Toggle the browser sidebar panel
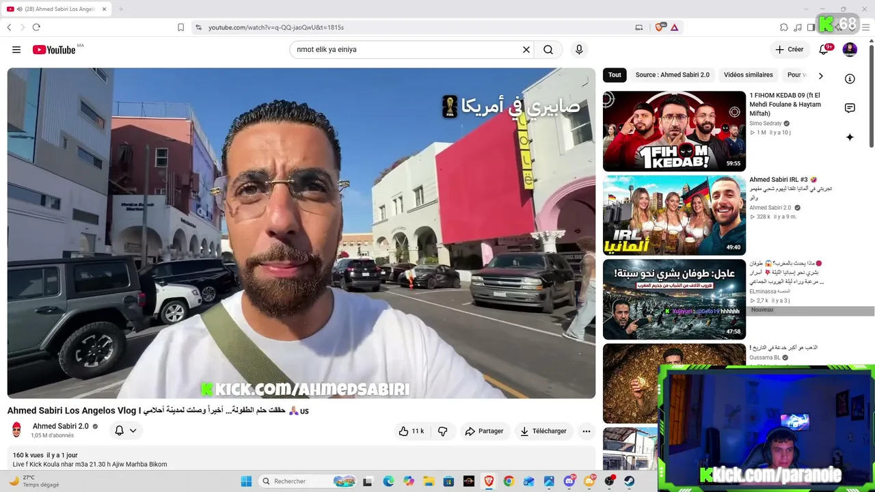The height and width of the screenshot is (492, 875). coord(811,27)
